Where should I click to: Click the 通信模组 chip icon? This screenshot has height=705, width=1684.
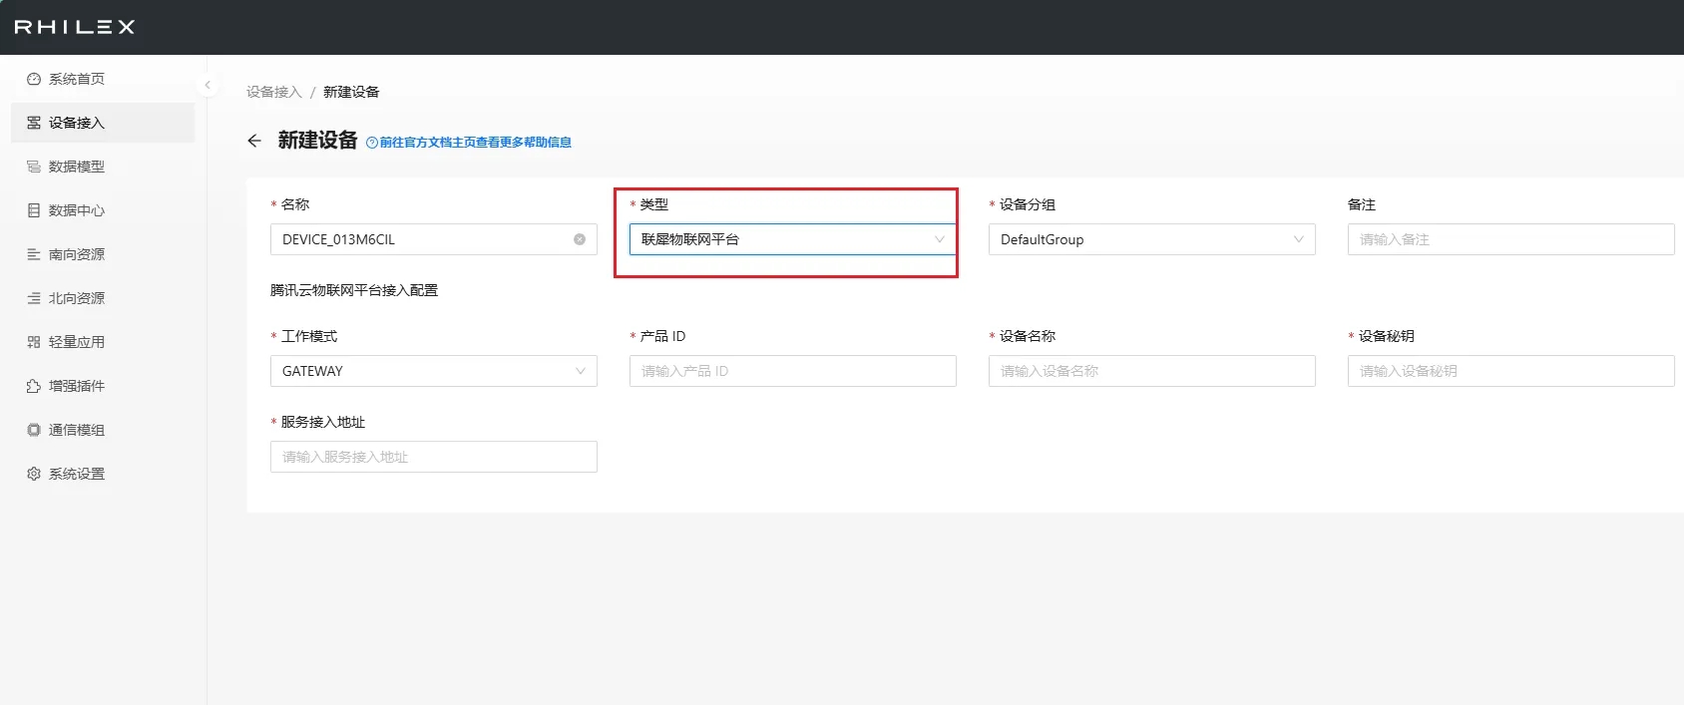(x=34, y=430)
